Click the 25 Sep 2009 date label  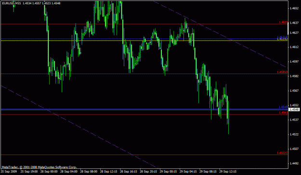click(x=9, y=171)
